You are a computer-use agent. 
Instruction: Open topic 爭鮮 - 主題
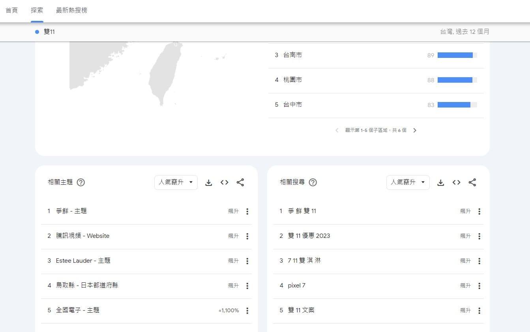(71, 211)
